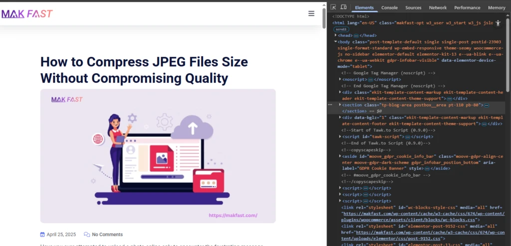Click the accessibility icon in DevTools
Screen dimensions: 511x246
(498, 23)
